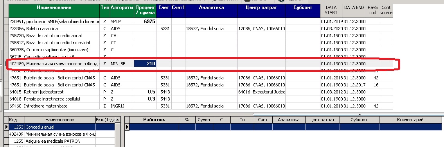Viewport: 444px width, 147px height.
Task: Click the Вкл.(1-да column header
Action: [105, 120]
